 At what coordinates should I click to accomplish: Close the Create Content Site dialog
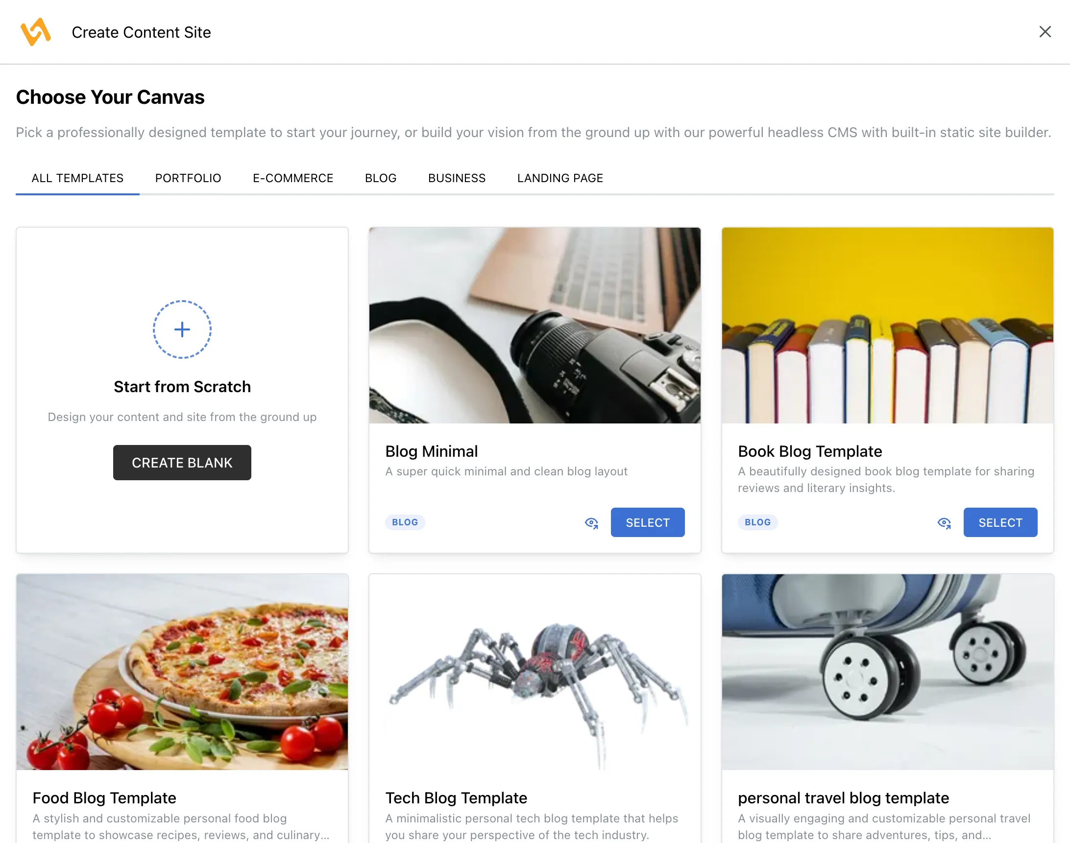tap(1045, 32)
